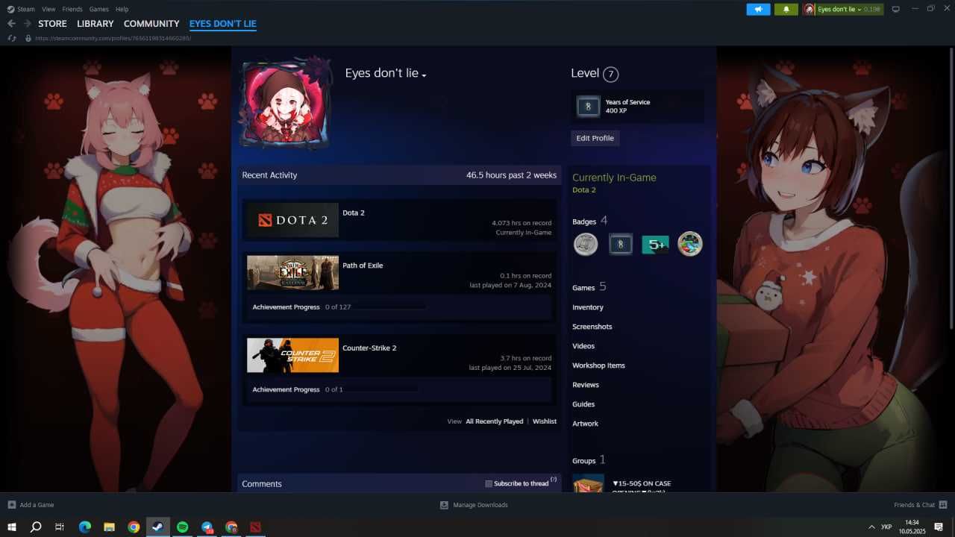Open the Friends menu
Screen dimensions: 955x537
(x=72, y=9)
